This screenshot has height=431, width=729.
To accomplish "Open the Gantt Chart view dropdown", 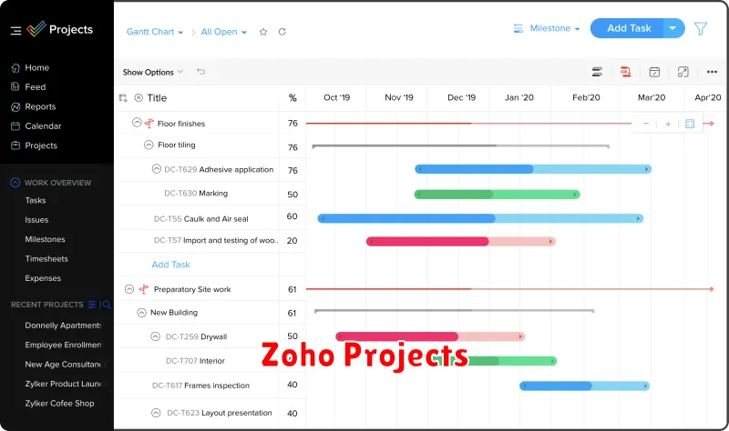I will 155,32.
